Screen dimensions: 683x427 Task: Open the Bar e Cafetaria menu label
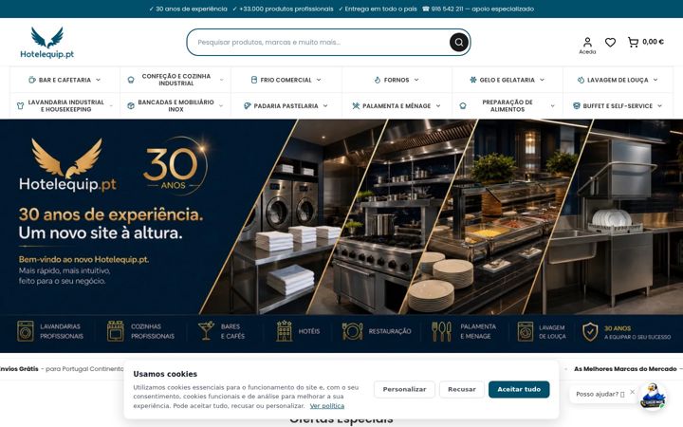click(x=65, y=80)
